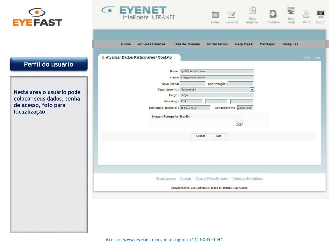Click the Cargo input field
329x246 pixels.
coord(217,95)
